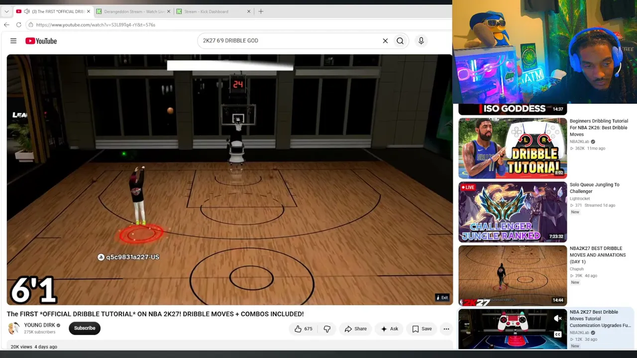Open YOUNG DIRK channel name link

pyautogui.click(x=40, y=325)
